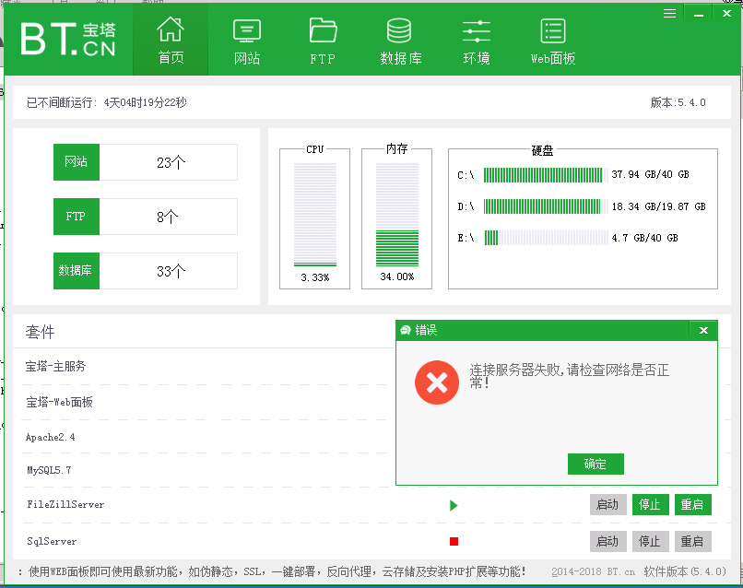The image size is (743, 588).
Task: Select the FileZillServer row name
Action: [65, 505]
